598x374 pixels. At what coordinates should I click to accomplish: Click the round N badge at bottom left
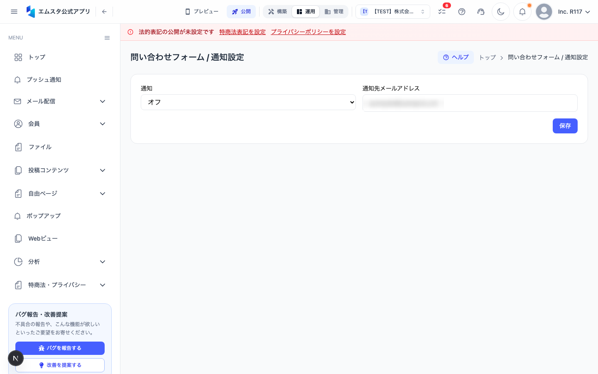[16, 358]
